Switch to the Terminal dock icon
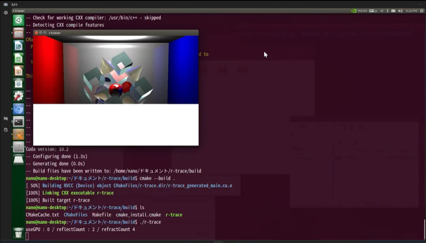 click(18, 122)
